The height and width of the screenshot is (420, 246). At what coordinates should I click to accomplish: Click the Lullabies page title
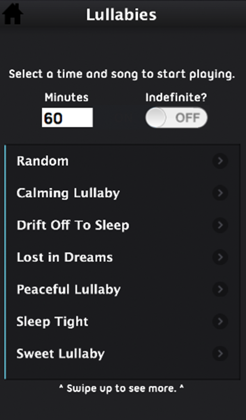pos(121,15)
